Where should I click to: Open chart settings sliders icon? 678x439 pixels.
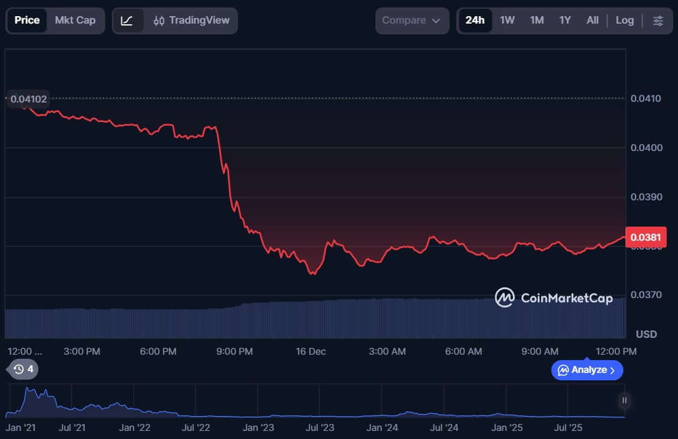(658, 20)
